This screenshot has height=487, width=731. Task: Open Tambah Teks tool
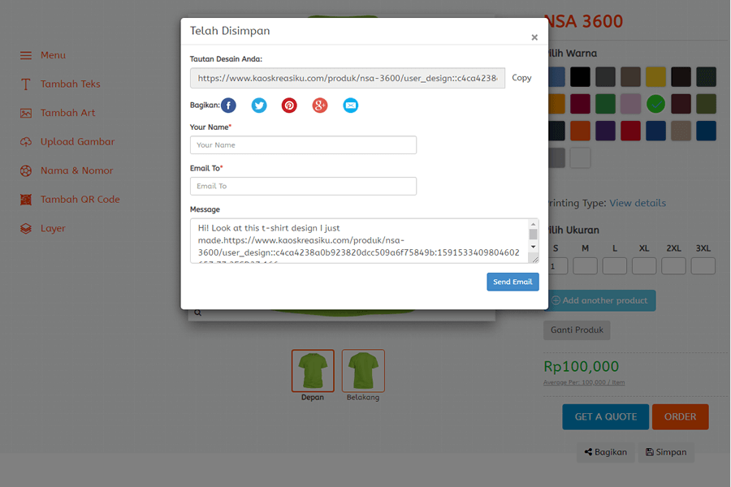pyautogui.click(x=70, y=84)
